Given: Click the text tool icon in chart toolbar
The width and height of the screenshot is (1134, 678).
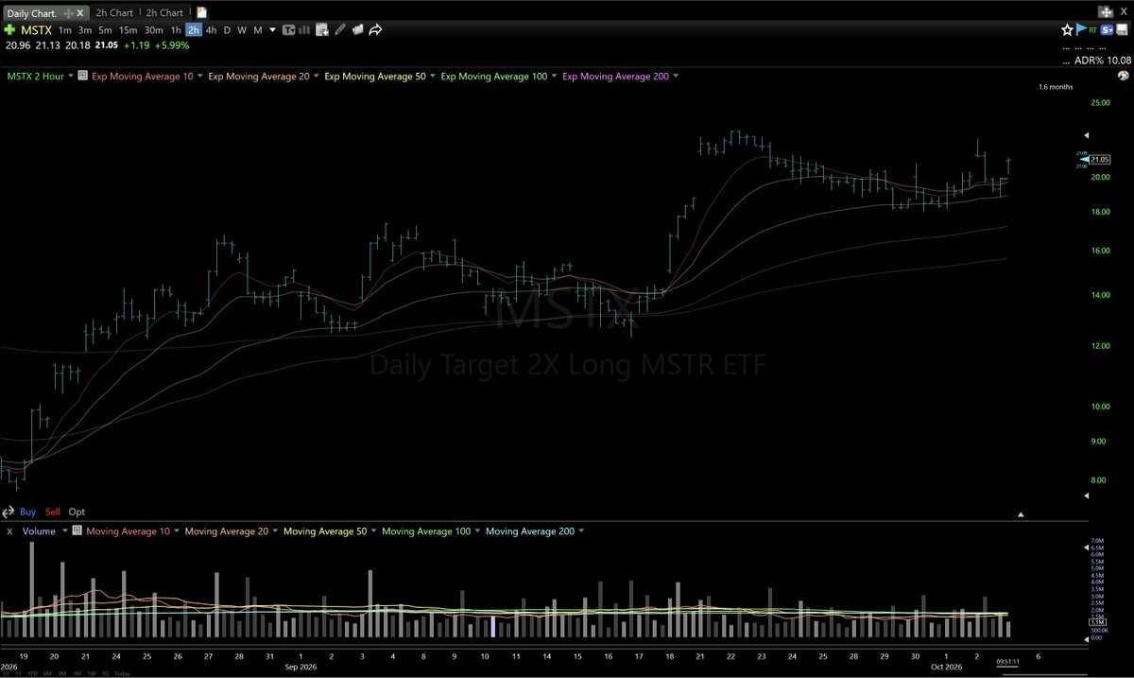Looking at the screenshot, I should pos(288,30).
